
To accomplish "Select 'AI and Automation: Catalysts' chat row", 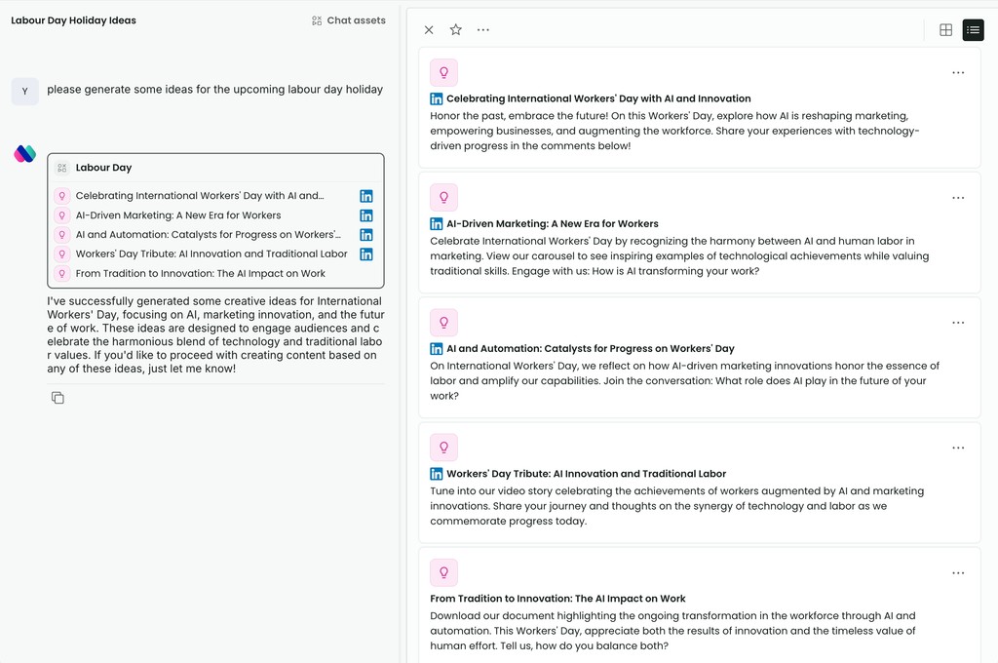I will click(215, 235).
